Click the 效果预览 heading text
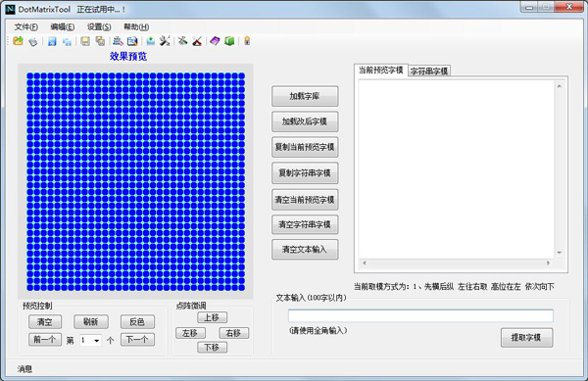588x381 pixels. pos(127,57)
